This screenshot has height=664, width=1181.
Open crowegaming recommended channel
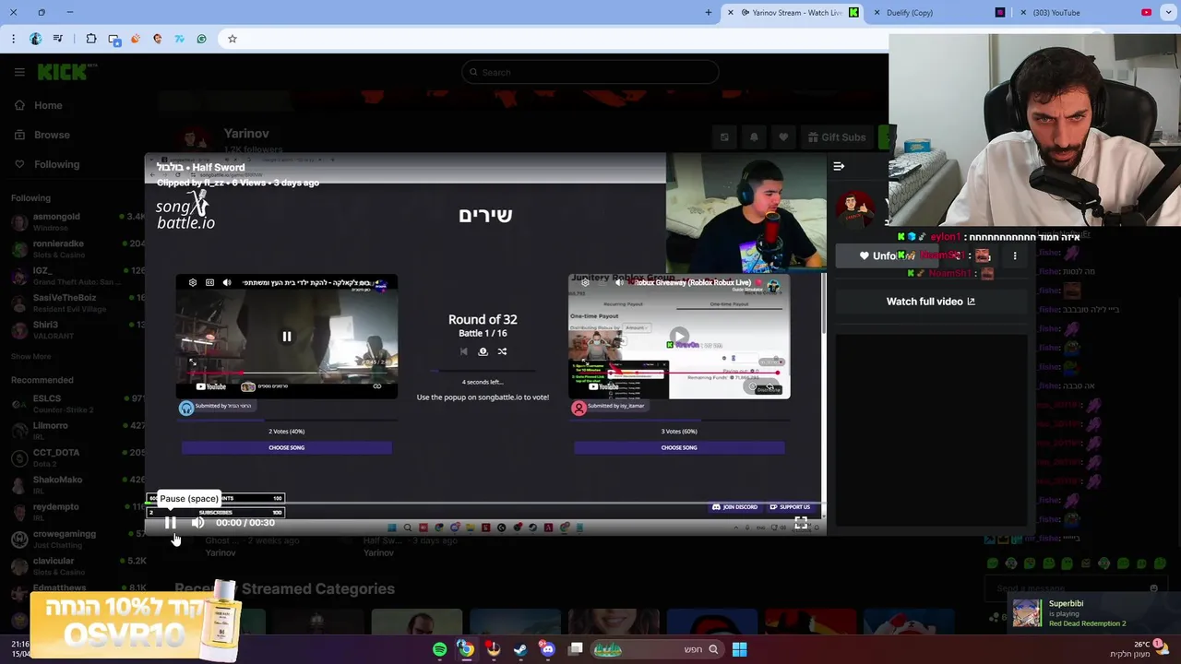[x=74, y=538]
